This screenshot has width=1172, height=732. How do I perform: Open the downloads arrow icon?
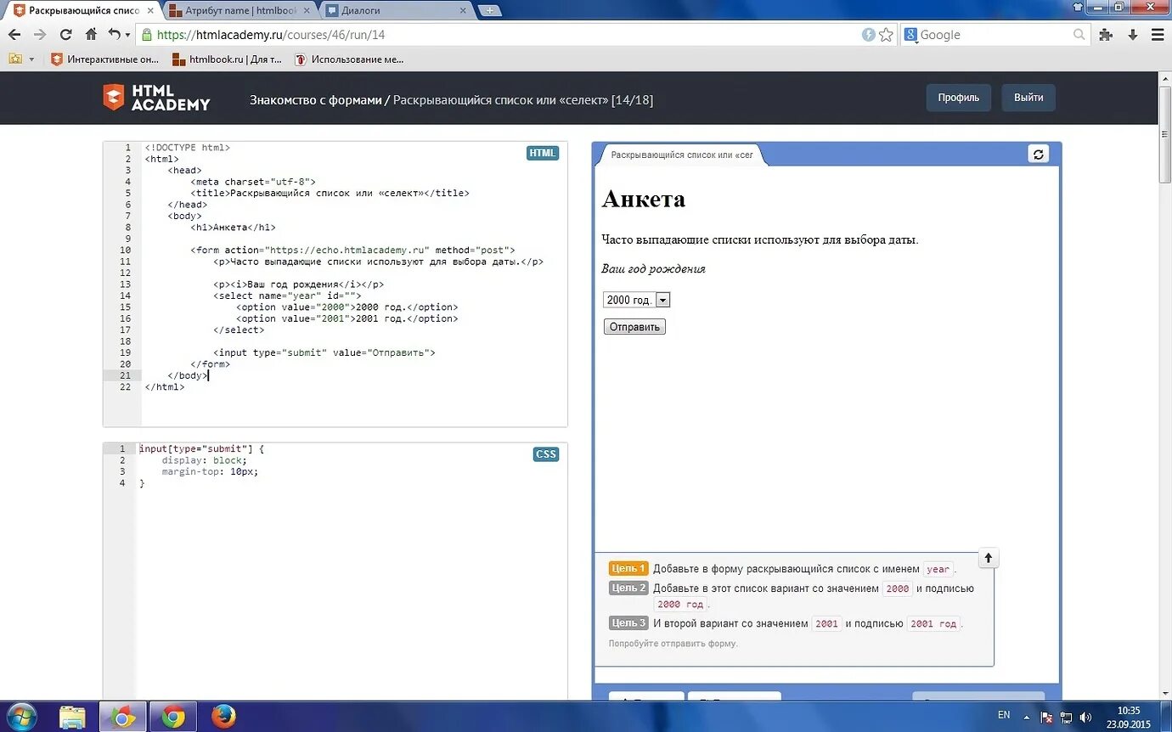[1132, 35]
